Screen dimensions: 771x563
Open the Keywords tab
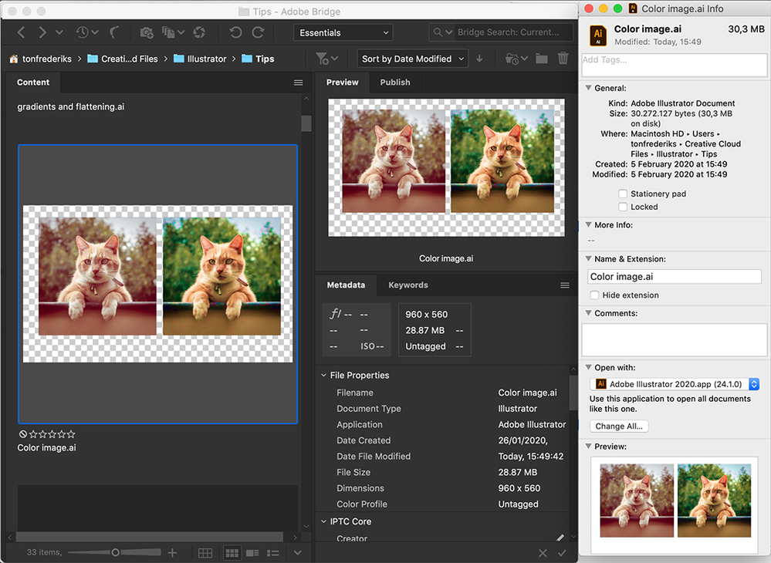pyautogui.click(x=408, y=285)
